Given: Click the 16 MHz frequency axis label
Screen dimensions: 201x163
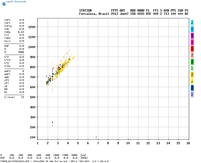Looking at the screenshot, I should (188, 143).
